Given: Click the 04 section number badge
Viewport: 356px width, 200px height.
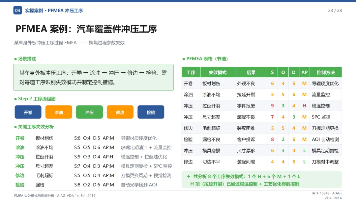Looking at the screenshot, I should 17,11.
